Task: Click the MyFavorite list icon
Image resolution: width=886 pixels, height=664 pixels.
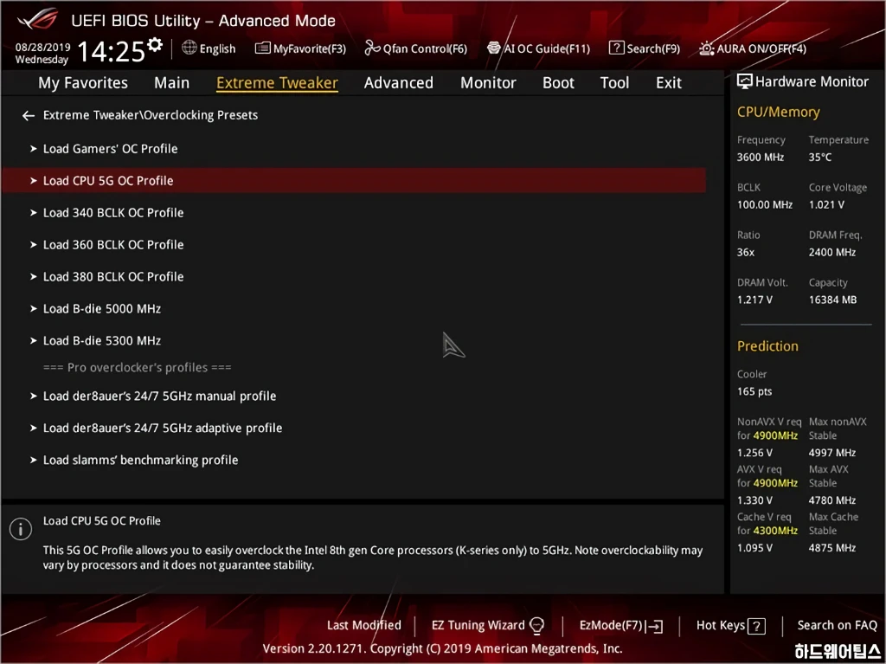Action: [x=262, y=48]
